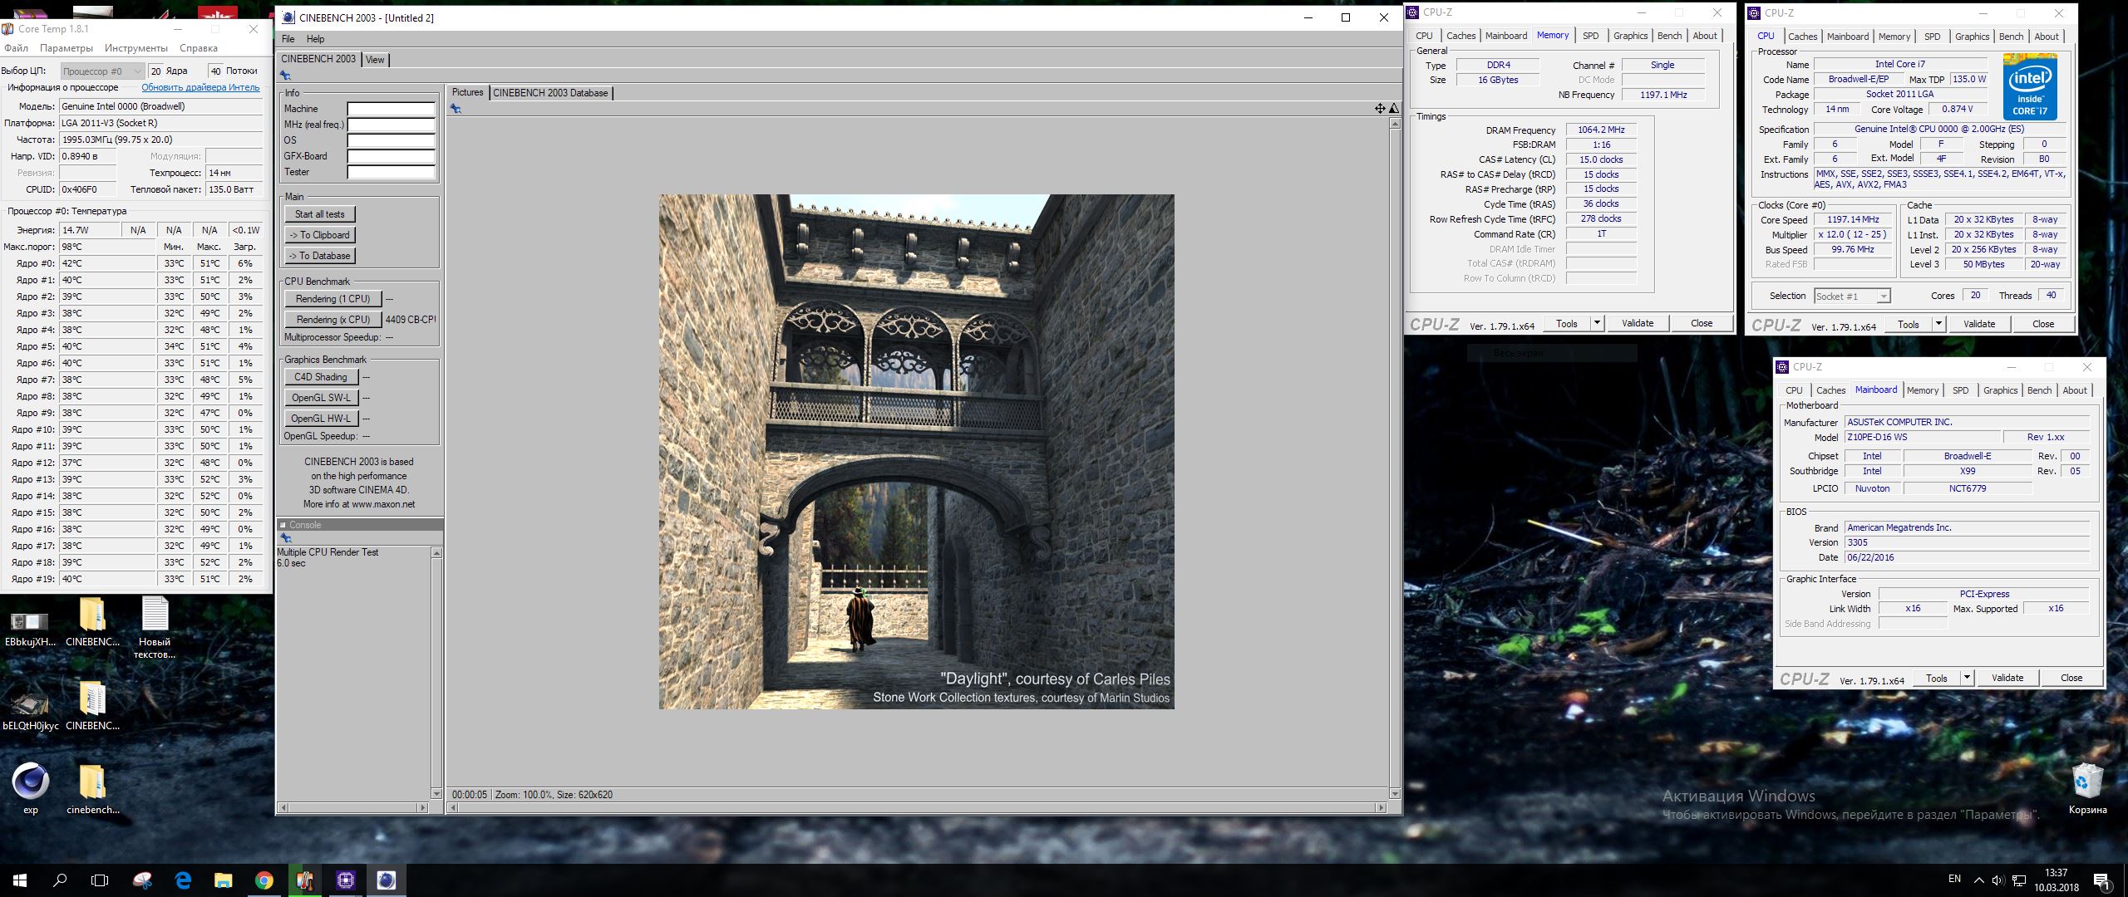Show hidden tray icons chevron
This screenshot has height=897, width=2128.
point(1978,880)
